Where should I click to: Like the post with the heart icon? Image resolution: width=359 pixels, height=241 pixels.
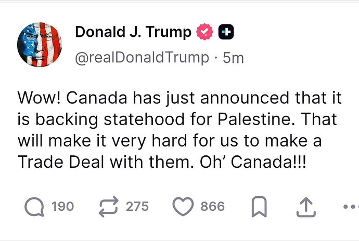183,207
